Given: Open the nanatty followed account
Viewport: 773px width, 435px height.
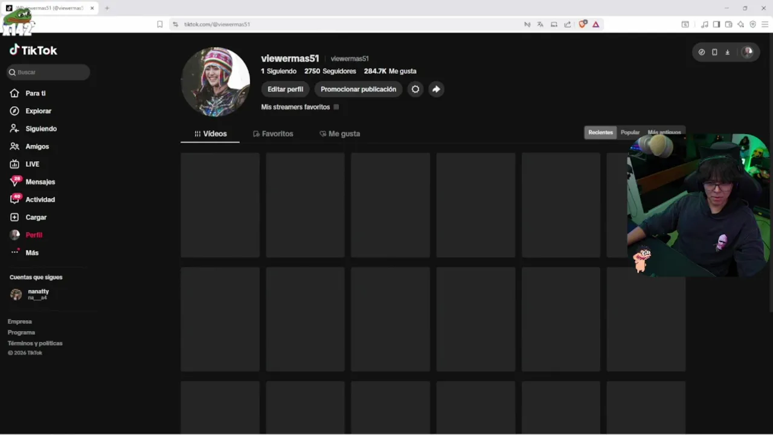Looking at the screenshot, I should tap(30, 294).
